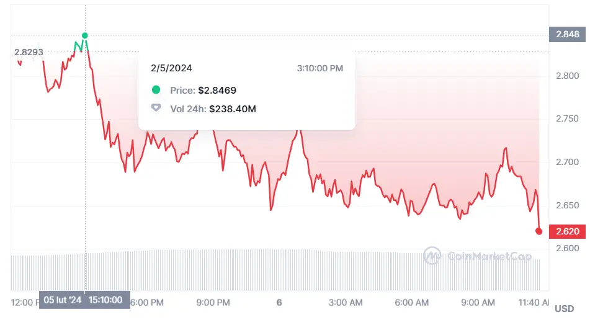Click the Vol 24h shield icon in the tooltip
This screenshot has height=325, width=590.
point(156,109)
